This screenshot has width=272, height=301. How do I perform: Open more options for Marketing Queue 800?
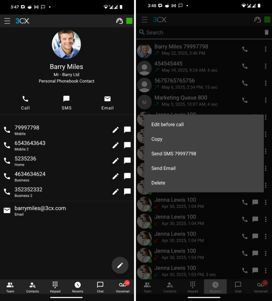coord(265,100)
